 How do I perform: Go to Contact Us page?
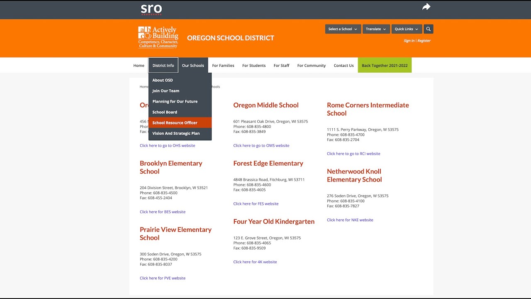[344, 66]
